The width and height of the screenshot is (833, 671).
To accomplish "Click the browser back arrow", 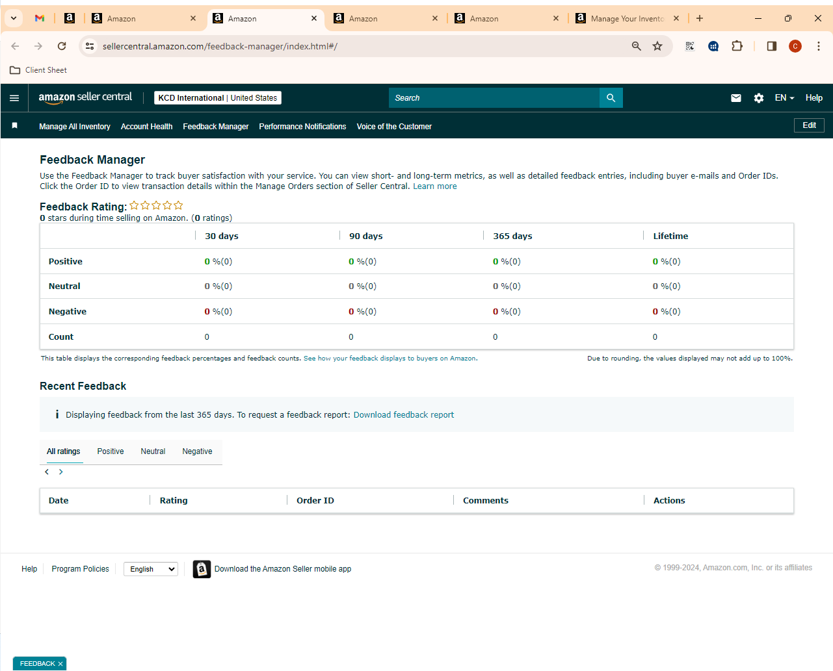I will coord(15,46).
